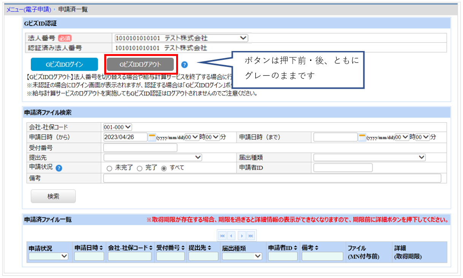Viewport: 463px width, 278px height.
Task: Open hour dropdown for 申請日時(まで)
Action: pos(402,137)
